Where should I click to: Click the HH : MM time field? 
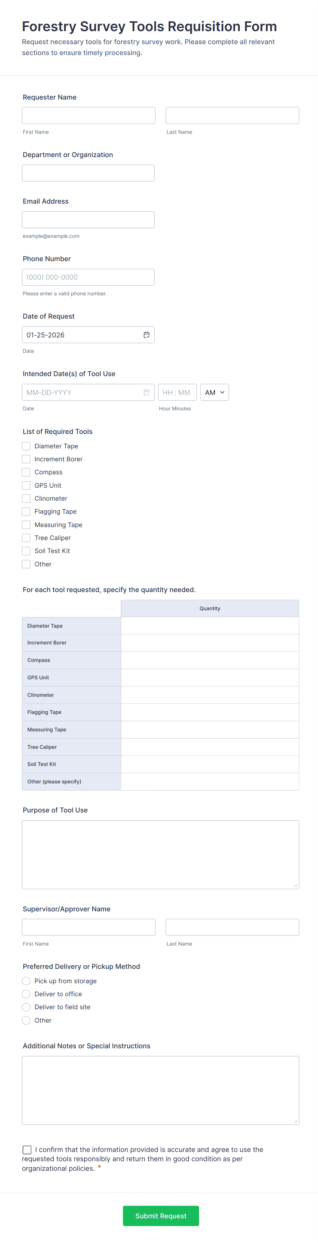tap(177, 392)
